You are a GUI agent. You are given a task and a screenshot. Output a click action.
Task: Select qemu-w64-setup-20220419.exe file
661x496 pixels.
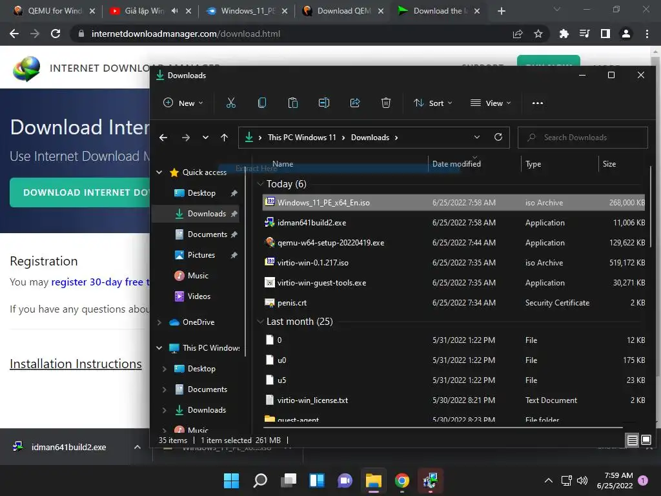tap(454, 243)
